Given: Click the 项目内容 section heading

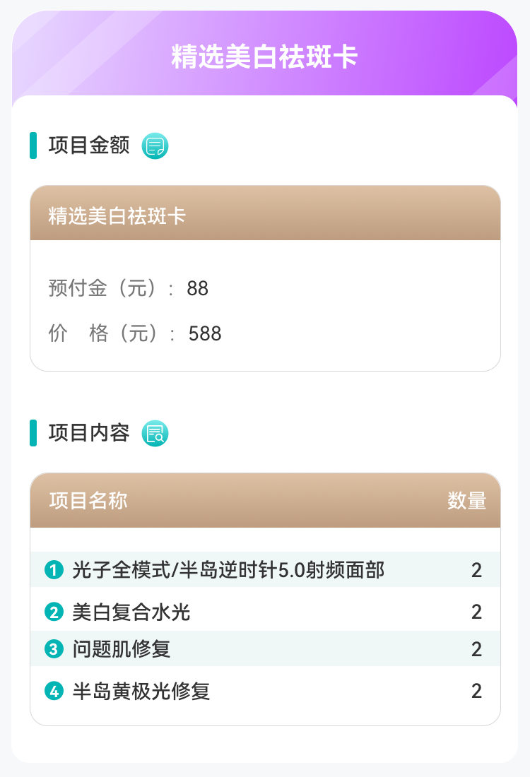Looking at the screenshot, I should point(89,432).
